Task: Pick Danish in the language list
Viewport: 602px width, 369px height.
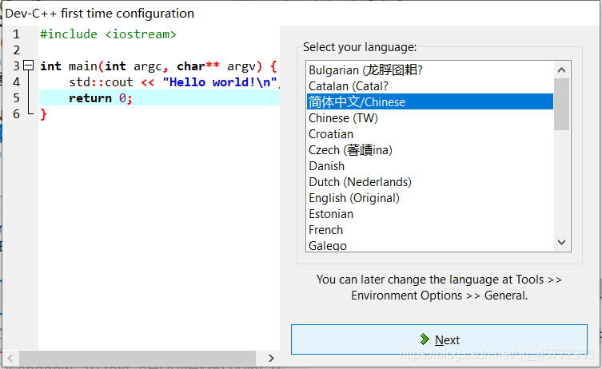Action: click(x=429, y=166)
